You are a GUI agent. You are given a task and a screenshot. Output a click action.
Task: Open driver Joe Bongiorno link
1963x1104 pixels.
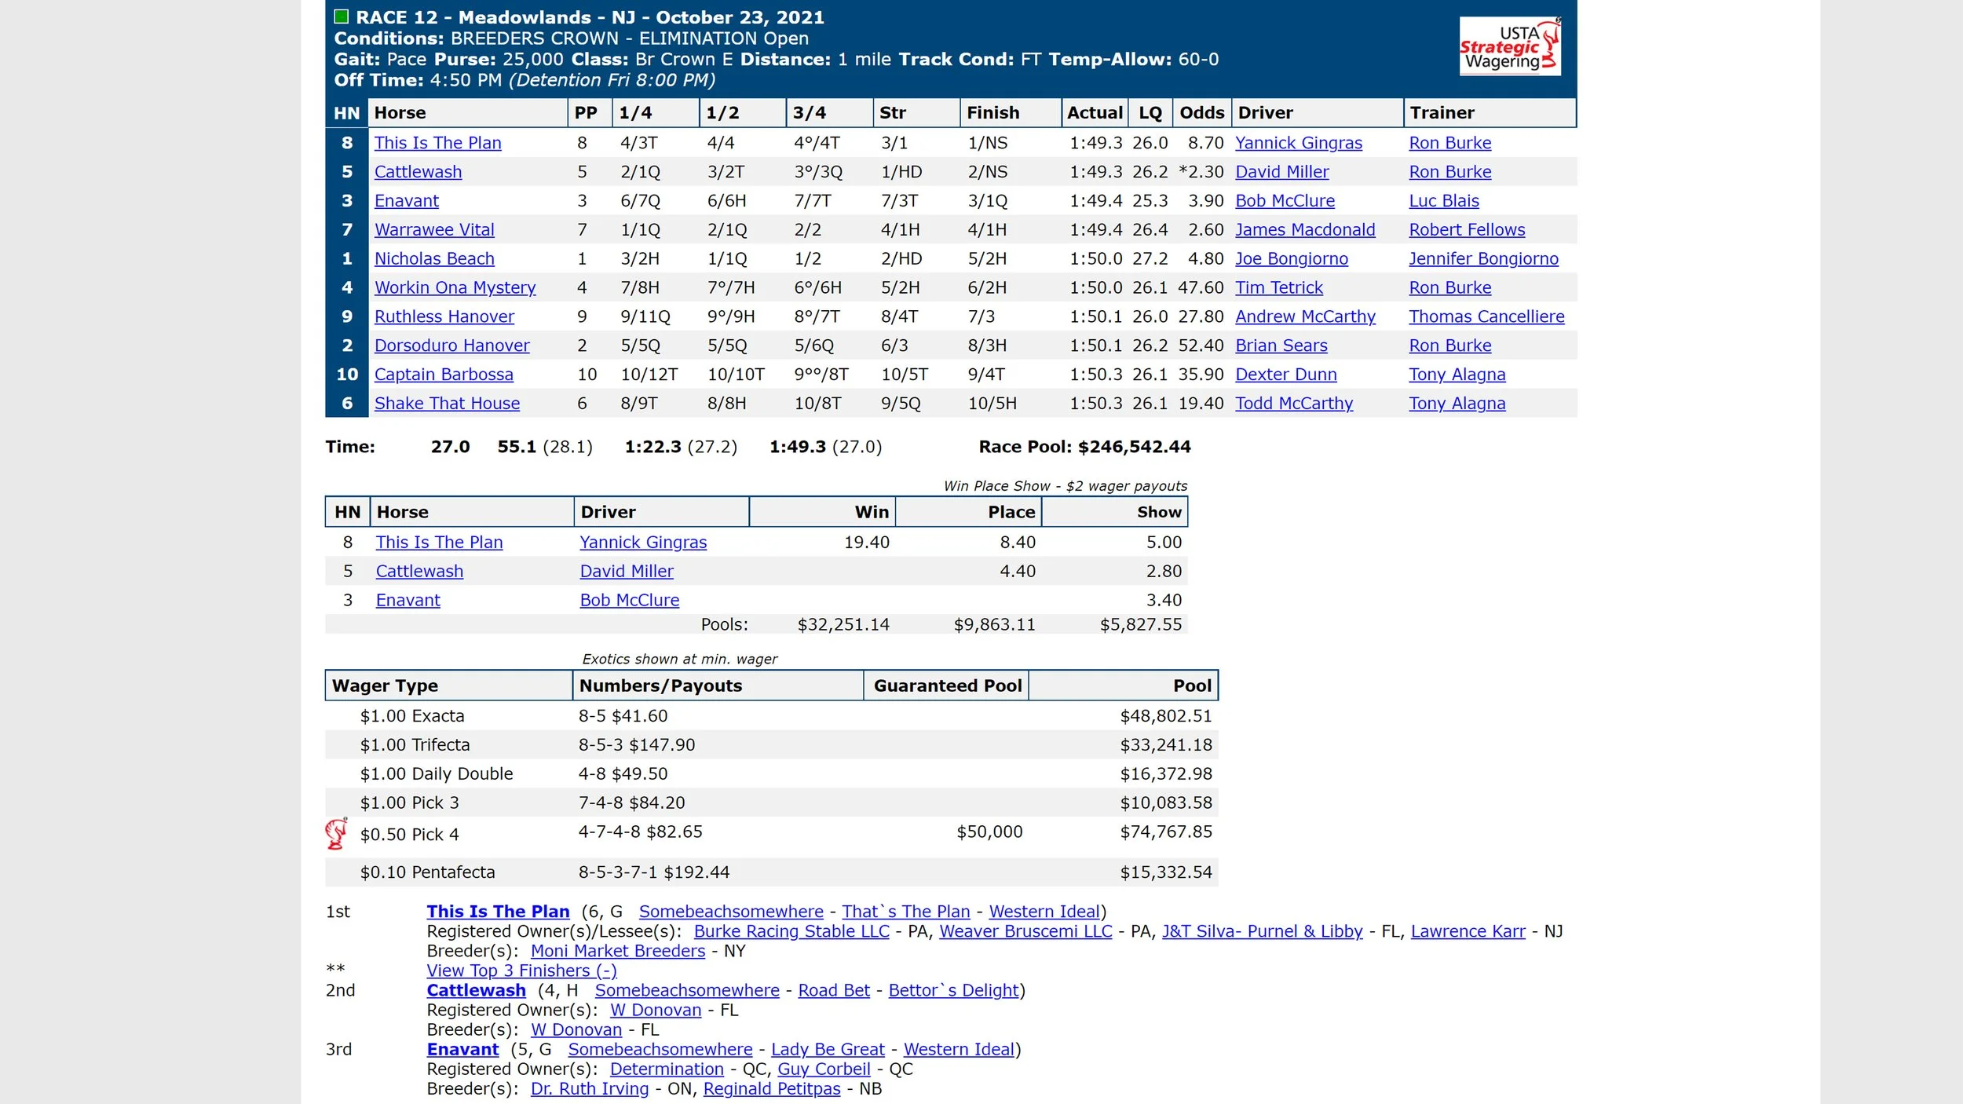click(x=1291, y=259)
